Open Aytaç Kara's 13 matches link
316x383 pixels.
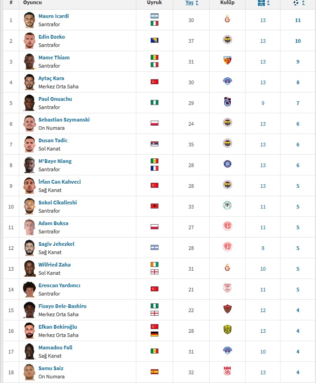[263, 82]
